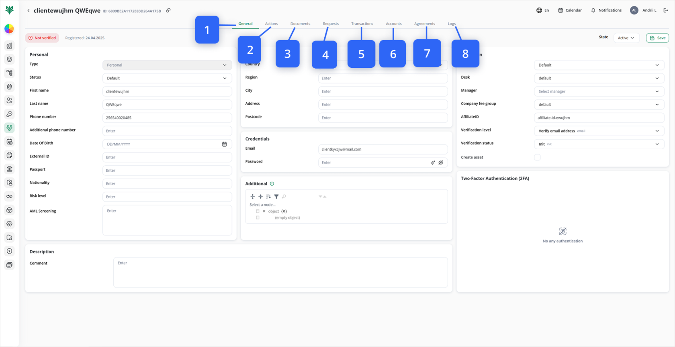The image size is (675, 347).
Task: Open the bar chart statistics icon in sidebar
Action: click(x=9, y=46)
